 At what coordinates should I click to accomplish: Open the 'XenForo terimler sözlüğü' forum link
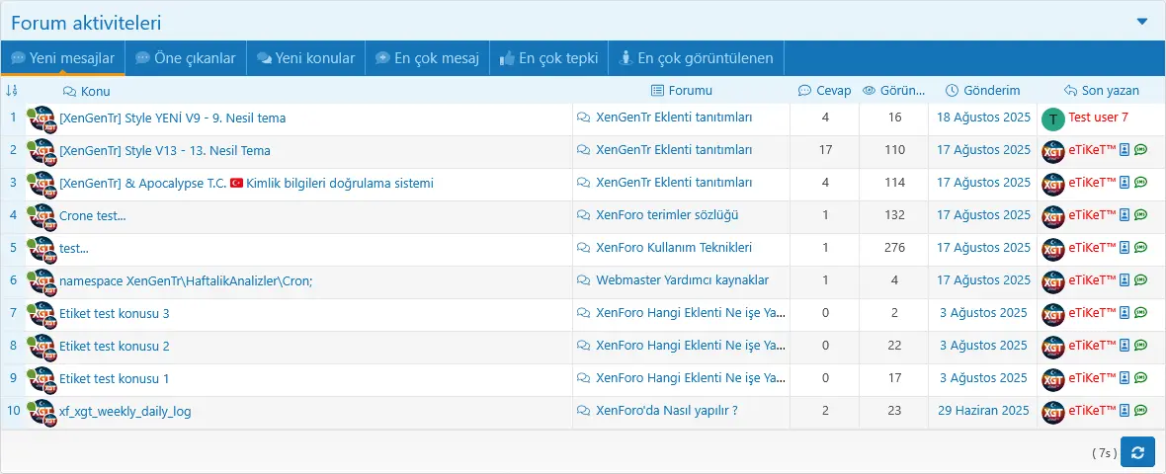667,215
